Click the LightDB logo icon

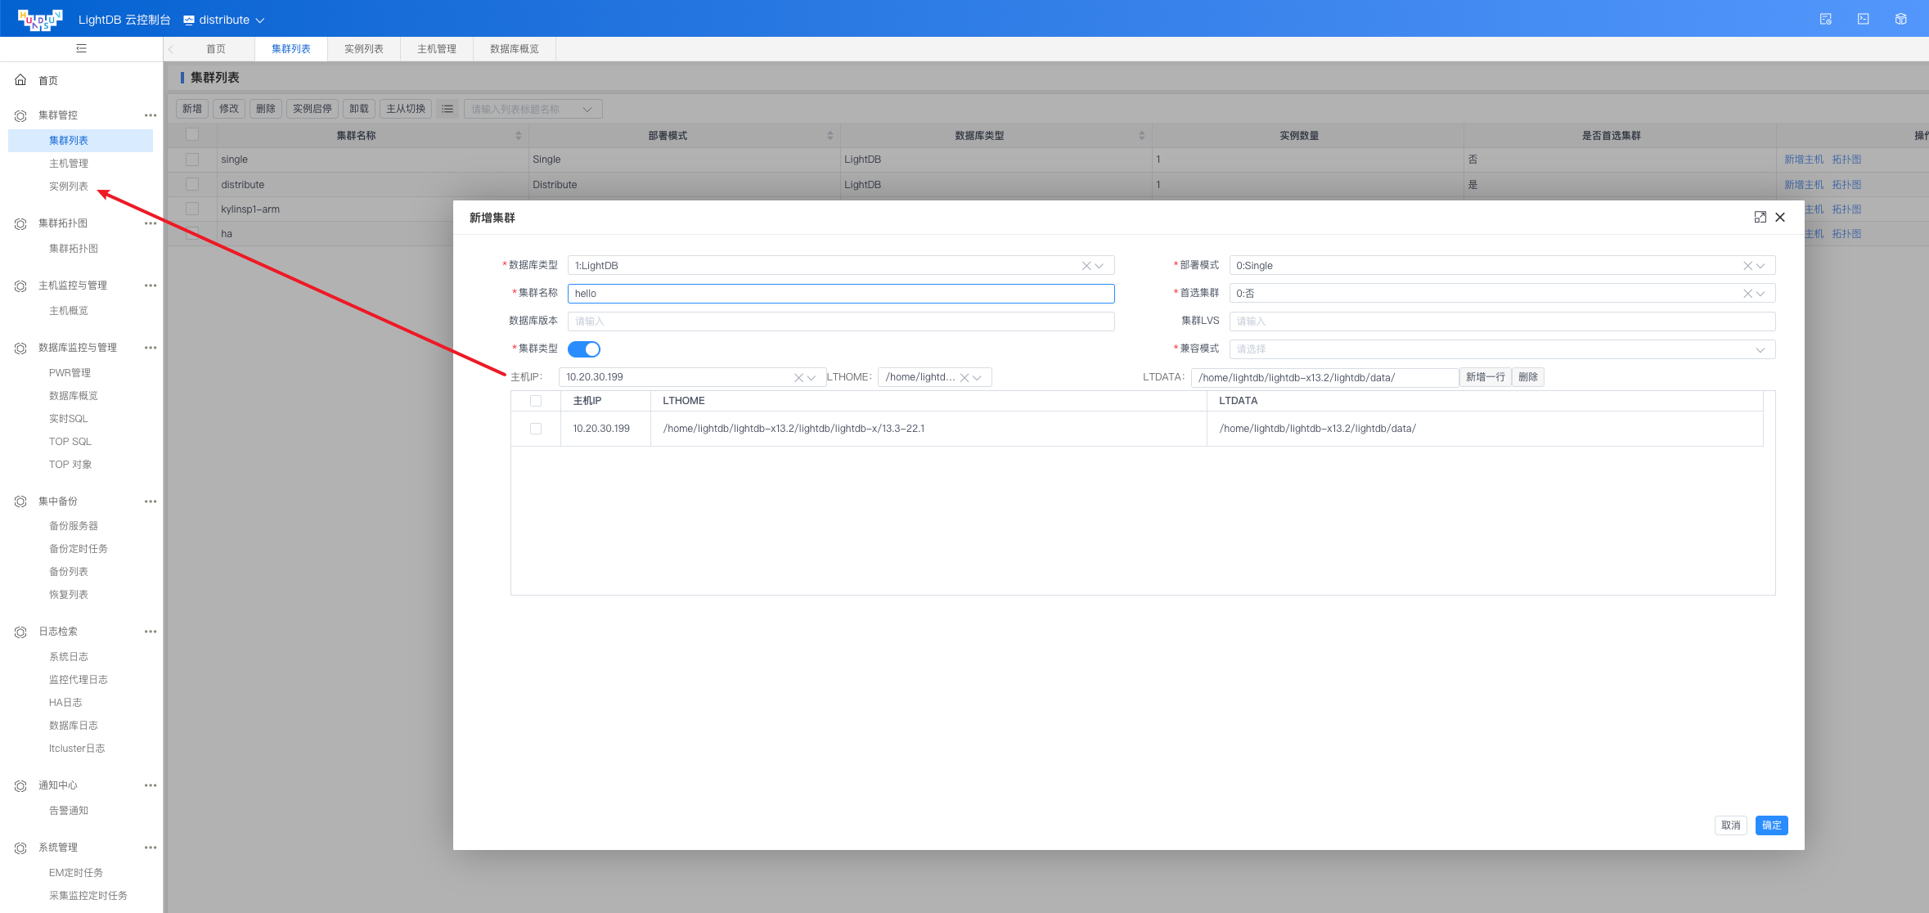click(x=40, y=20)
